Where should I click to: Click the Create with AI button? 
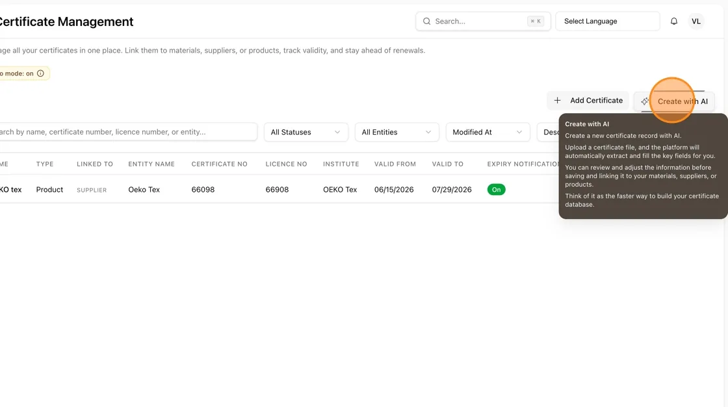pyautogui.click(x=674, y=101)
